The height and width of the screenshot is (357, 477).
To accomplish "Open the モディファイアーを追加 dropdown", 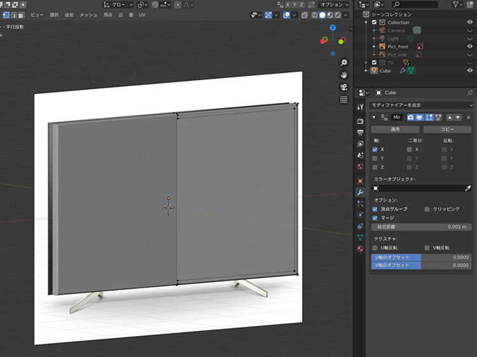I will pyautogui.click(x=422, y=105).
